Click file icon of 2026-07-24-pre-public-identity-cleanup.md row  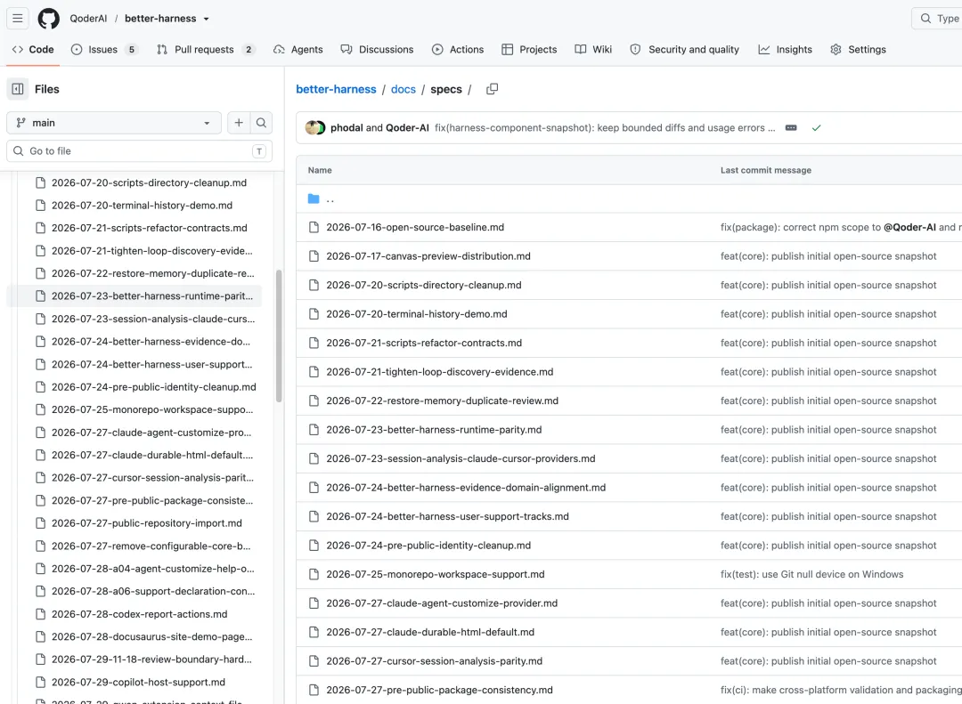[x=314, y=546]
